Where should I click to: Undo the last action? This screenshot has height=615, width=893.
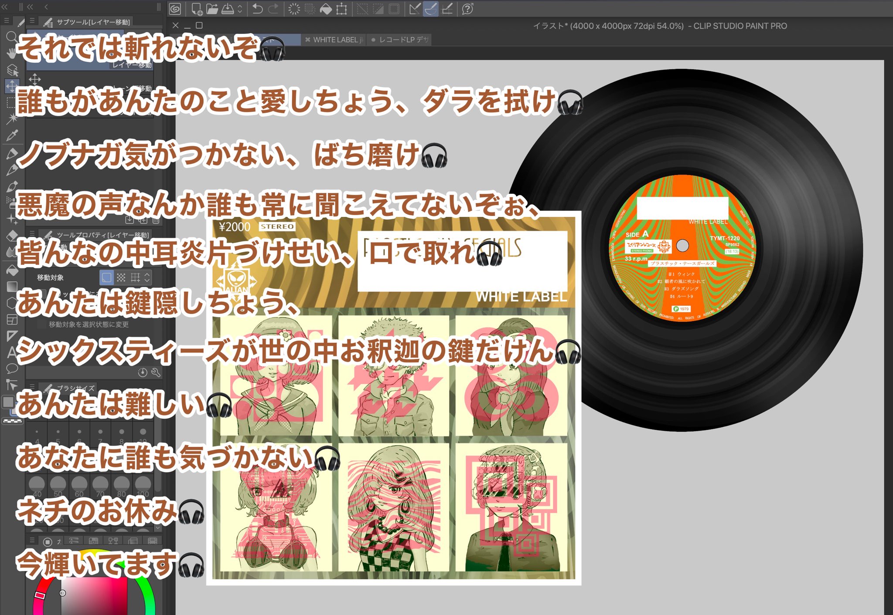258,9
